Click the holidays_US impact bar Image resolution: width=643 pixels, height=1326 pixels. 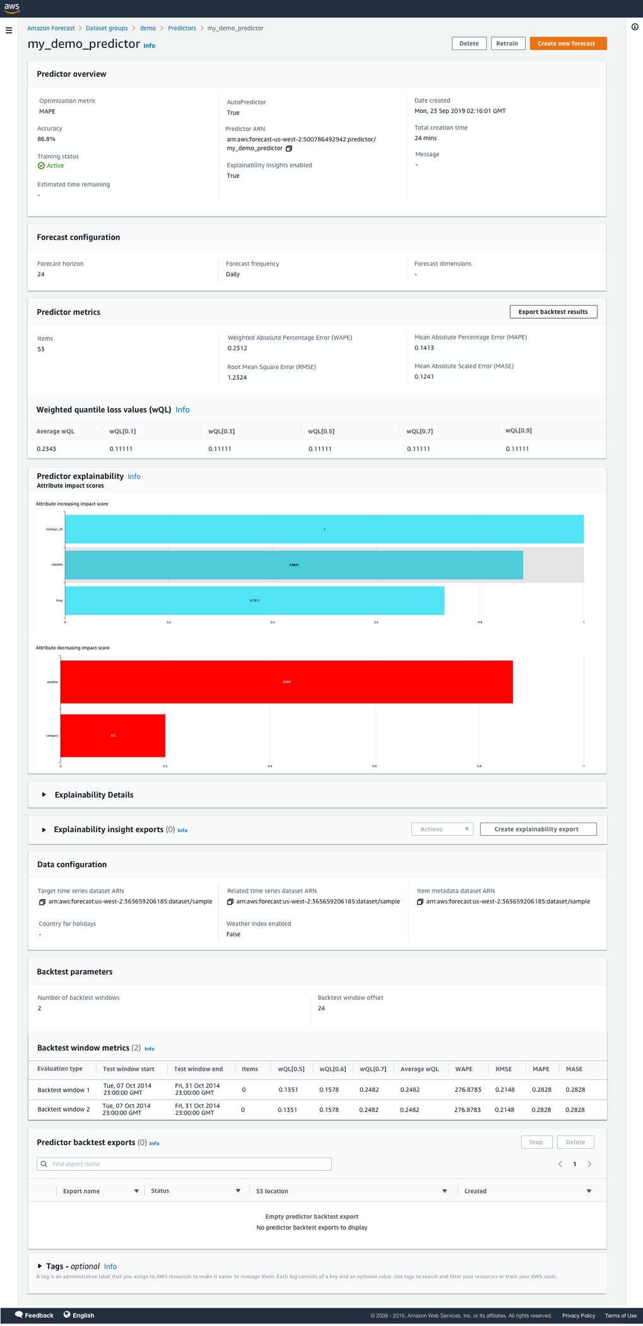[x=324, y=529]
